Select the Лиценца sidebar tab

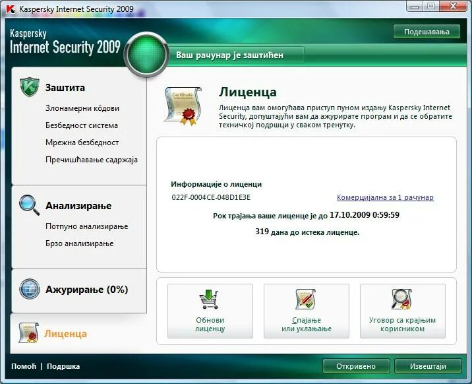pyautogui.click(x=66, y=334)
